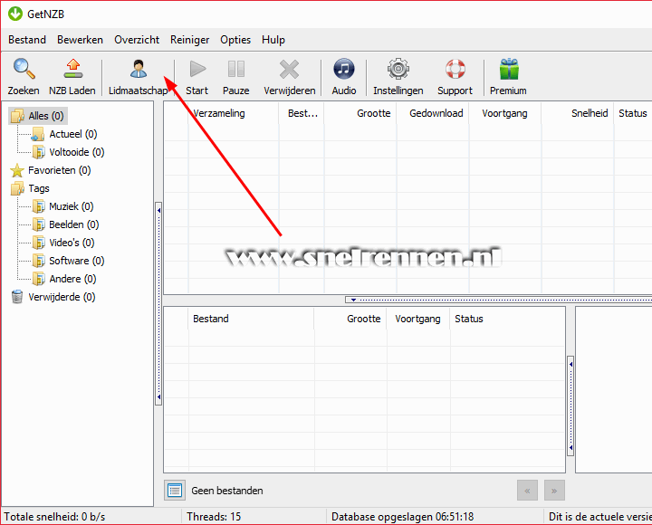Click the Software folder icon
This screenshot has height=525, width=652.
[39, 261]
